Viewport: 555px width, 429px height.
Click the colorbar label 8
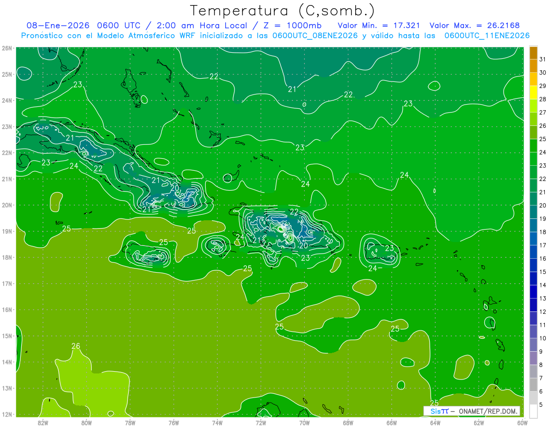(542, 365)
